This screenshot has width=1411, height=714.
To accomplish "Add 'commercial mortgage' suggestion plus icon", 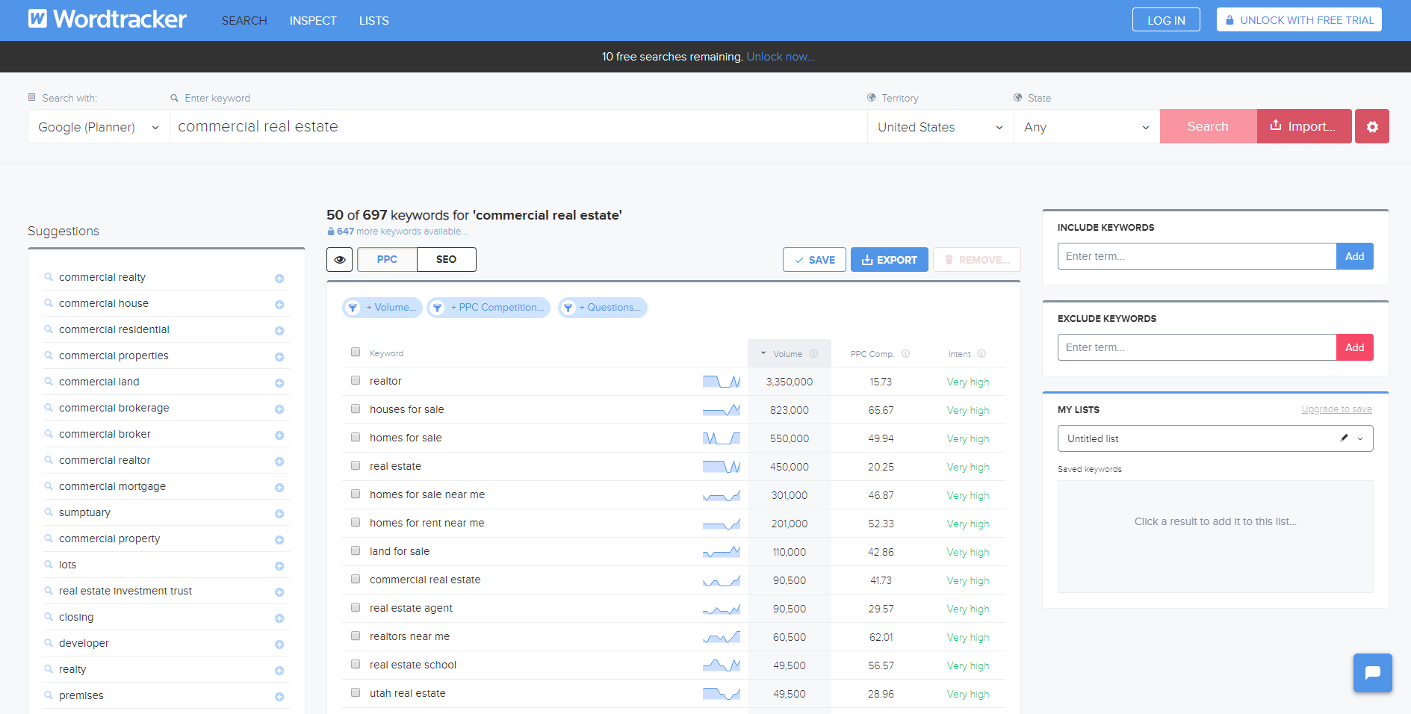I will pos(279,488).
